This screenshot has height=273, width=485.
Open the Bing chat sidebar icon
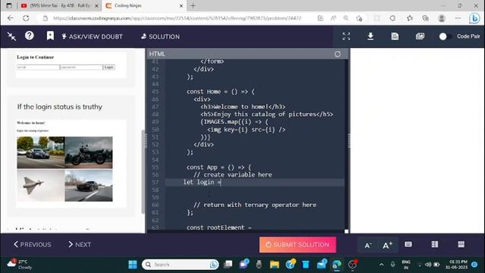tap(474, 18)
